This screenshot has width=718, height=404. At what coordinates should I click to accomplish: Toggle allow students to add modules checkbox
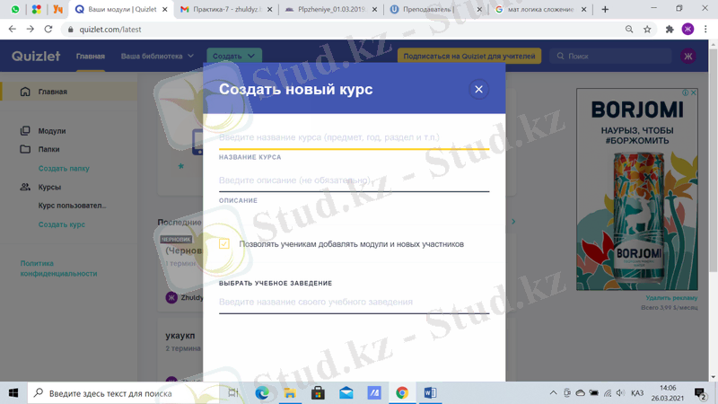click(x=223, y=243)
